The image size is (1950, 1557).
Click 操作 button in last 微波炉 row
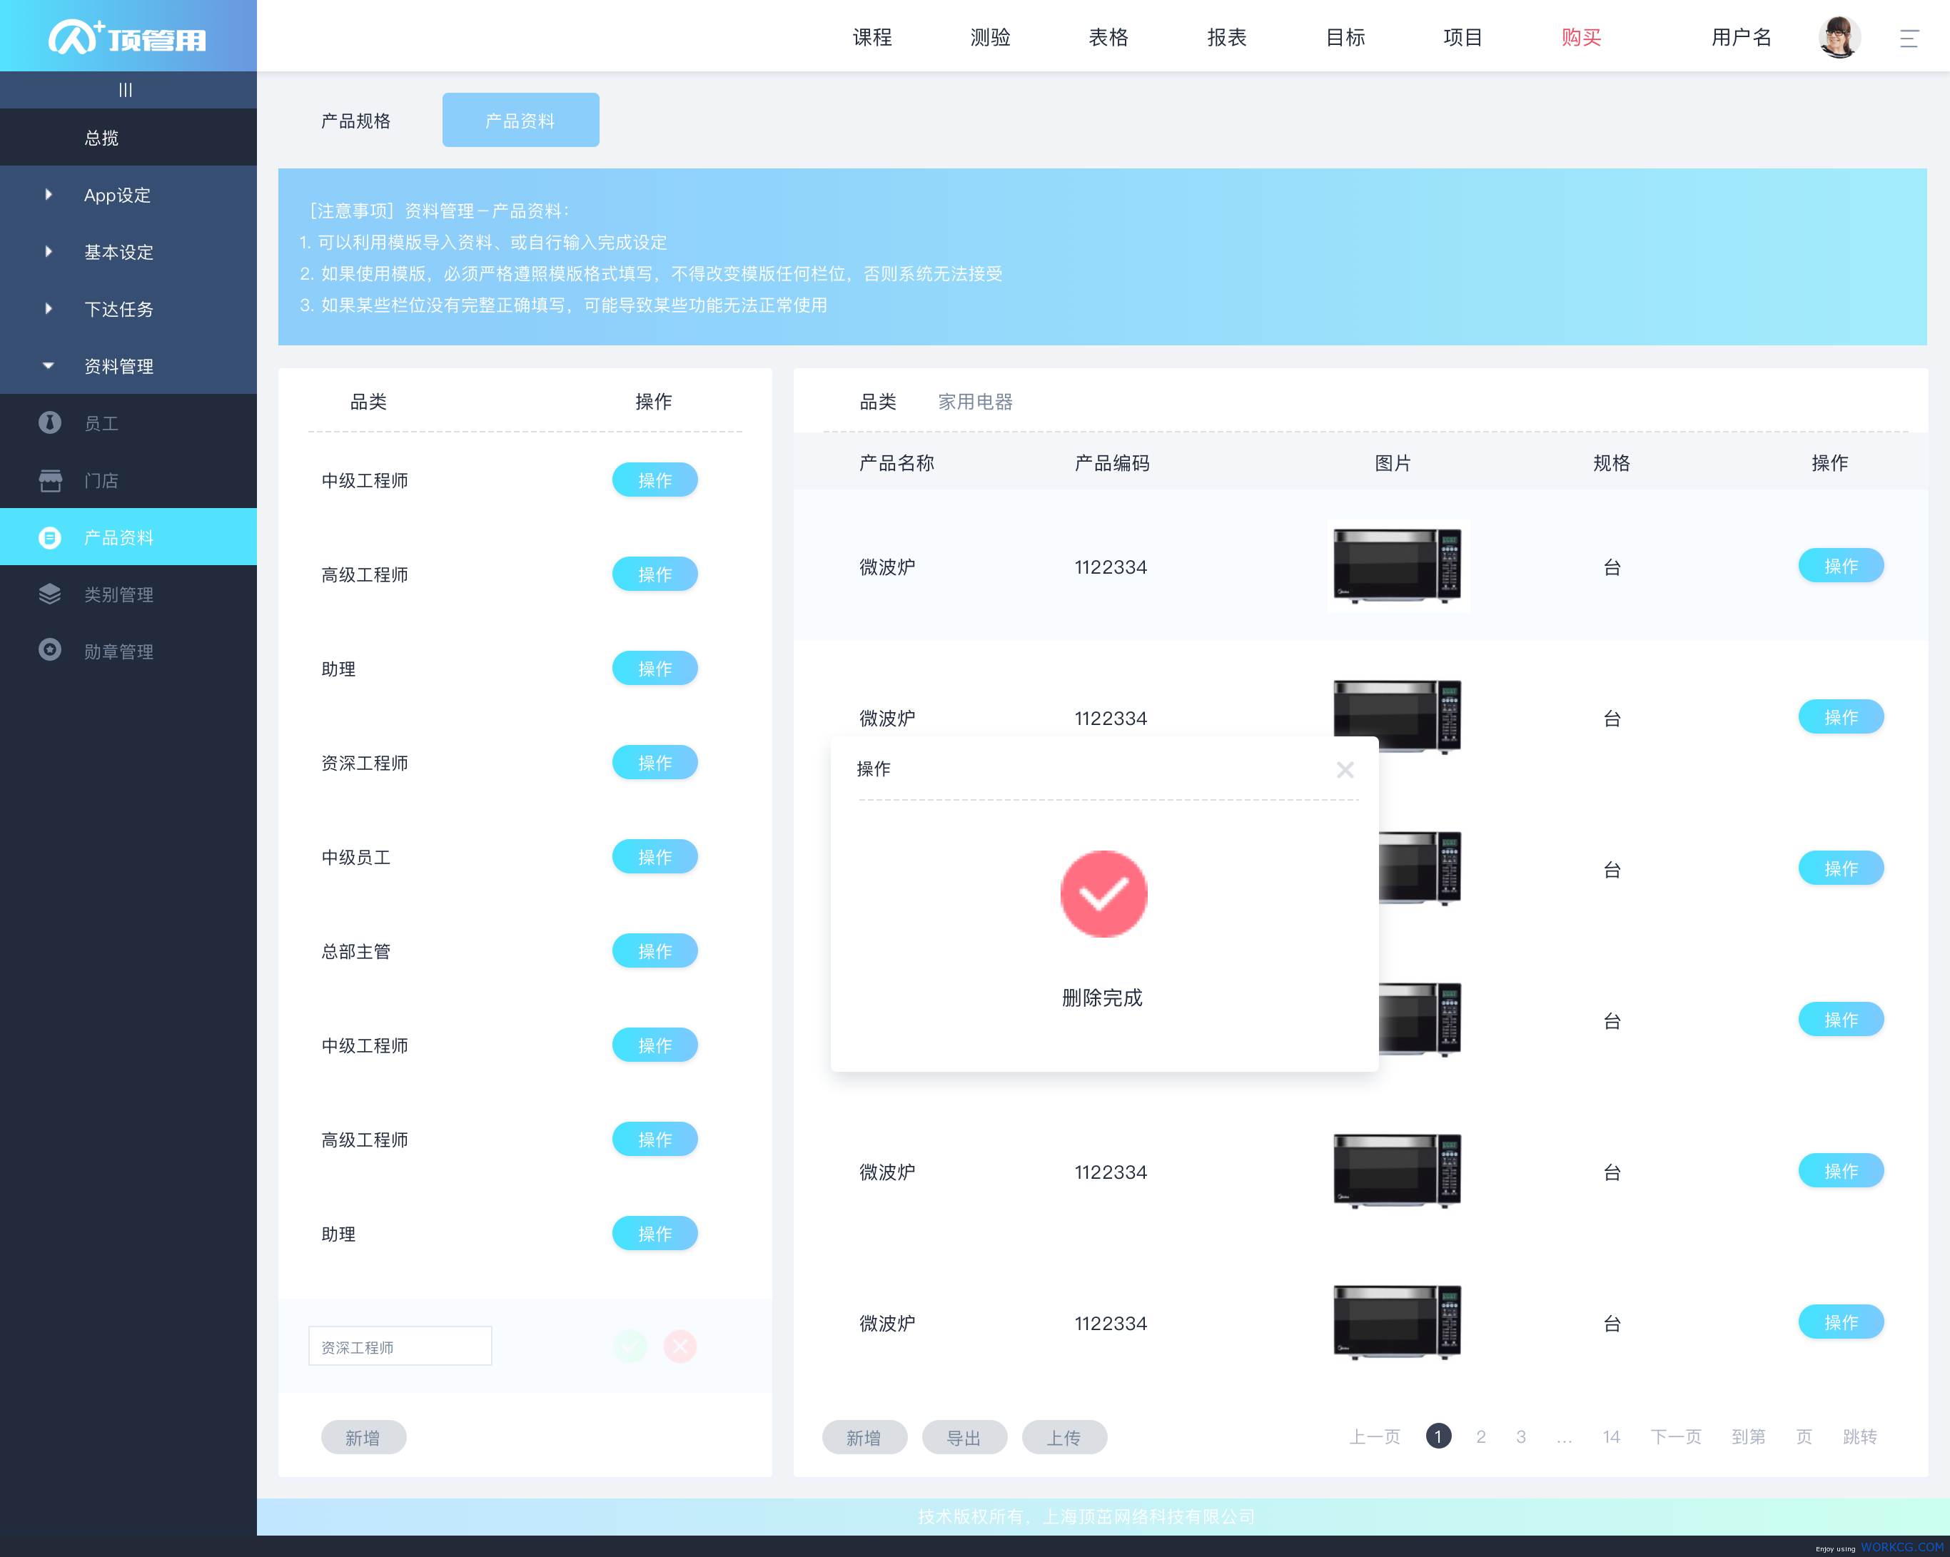1841,1322
